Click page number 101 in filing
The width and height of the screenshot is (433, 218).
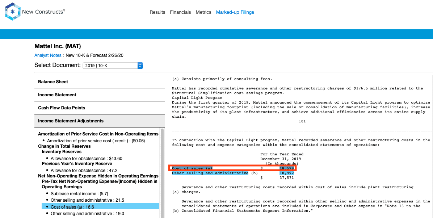tap(302, 121)
